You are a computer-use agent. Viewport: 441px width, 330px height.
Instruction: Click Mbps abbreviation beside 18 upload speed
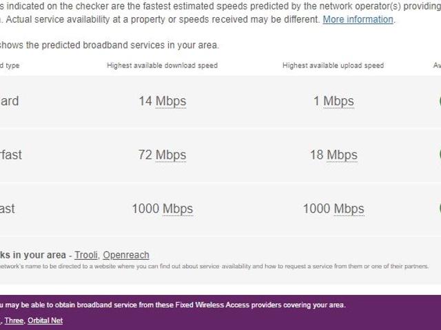click(342, 155)
